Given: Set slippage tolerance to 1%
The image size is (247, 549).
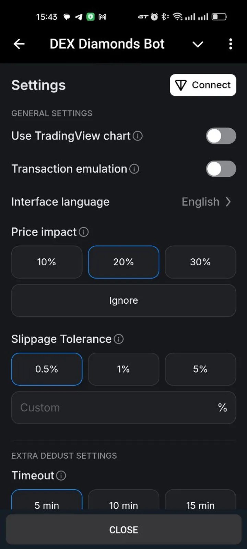Looking at the screenshot, I should [123, 369].
